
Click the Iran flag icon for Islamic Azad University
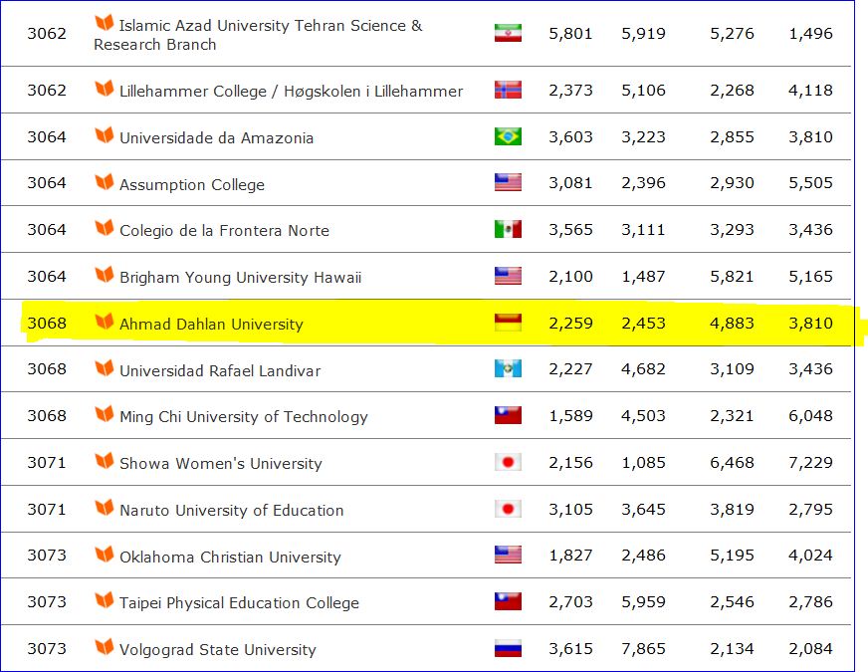click(x=508, y=33)
